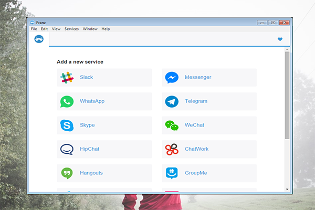315x210 pixels.
Task: Open the Help menu
Action: (106, 29)
